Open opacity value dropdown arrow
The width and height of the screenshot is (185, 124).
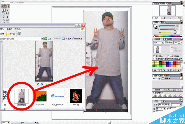tap(179, 42)
